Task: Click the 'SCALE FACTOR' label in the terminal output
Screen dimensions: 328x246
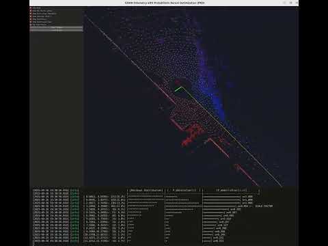Action: 264,206
